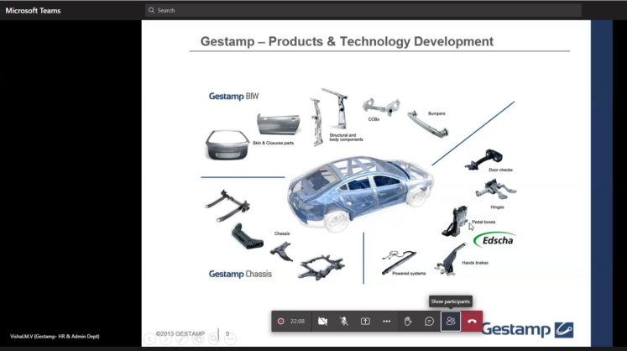Go to previous slide with back arrow
The height and width of the screenshot is (351, 627).
point(149,339)
